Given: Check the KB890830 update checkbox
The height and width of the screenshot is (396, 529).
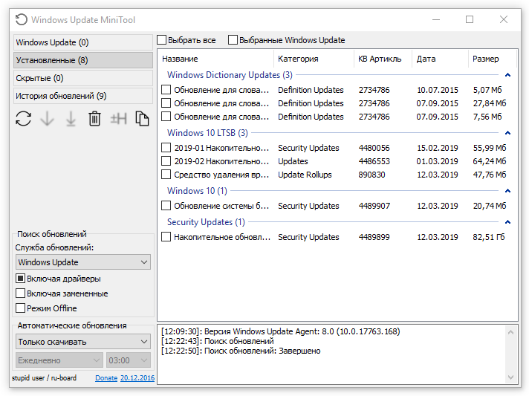Looking at the screenshot, I should 166,175.
